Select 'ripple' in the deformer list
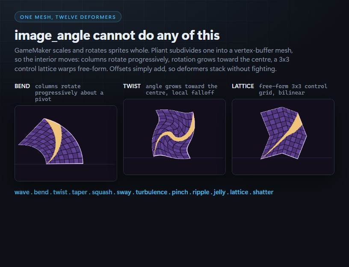349x267 pixels. [x=201, y=192]
